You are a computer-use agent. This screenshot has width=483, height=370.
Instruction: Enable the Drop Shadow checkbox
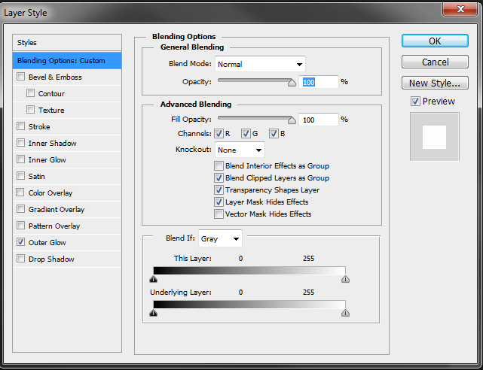(x=20, y=259)
